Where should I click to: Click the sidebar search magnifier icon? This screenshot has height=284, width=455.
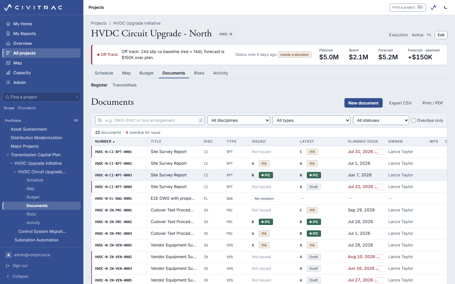7,97
